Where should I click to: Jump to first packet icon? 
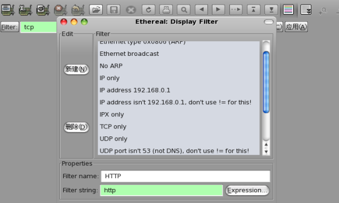(x=253, y=10)
